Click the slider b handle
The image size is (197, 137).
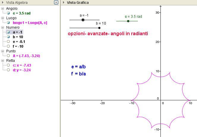pos(99,28)
